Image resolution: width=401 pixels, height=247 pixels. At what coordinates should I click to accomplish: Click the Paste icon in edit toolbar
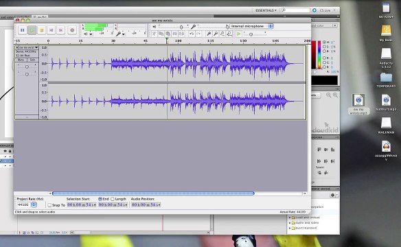click(x=168, y=34)
